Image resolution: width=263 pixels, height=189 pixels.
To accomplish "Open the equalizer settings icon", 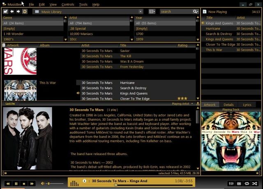I will 231,184.
